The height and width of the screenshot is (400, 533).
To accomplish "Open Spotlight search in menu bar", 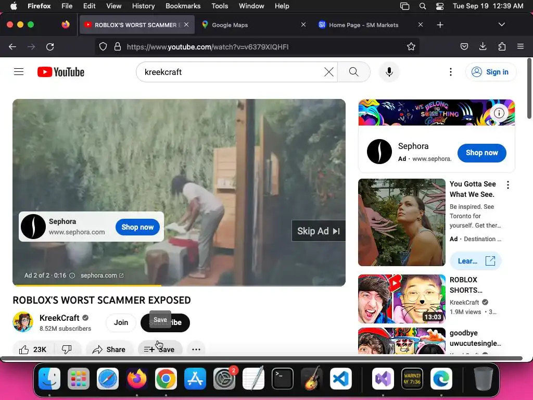I will (423, 6).
